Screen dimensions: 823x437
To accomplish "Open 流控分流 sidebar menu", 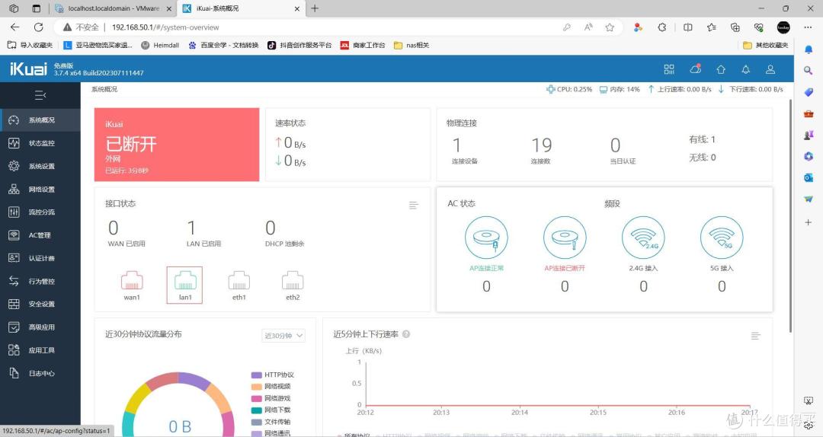I will click(40, 212).
